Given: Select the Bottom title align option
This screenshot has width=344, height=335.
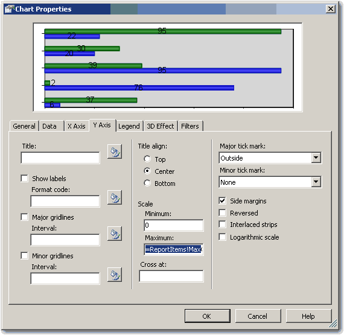Looking at the screenshot, I should pos(147,183).
